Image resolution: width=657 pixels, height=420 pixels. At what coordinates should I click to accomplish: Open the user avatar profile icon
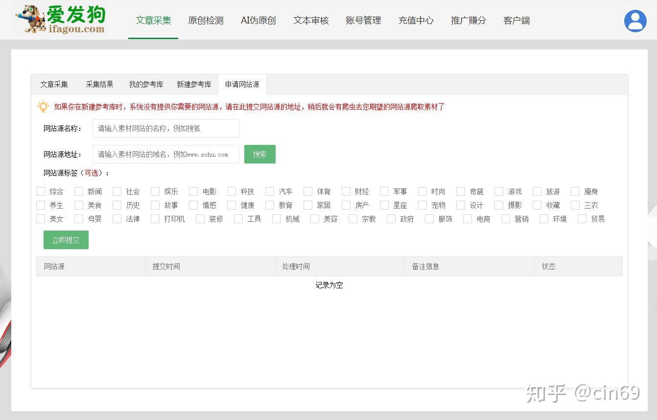point(635,21)
